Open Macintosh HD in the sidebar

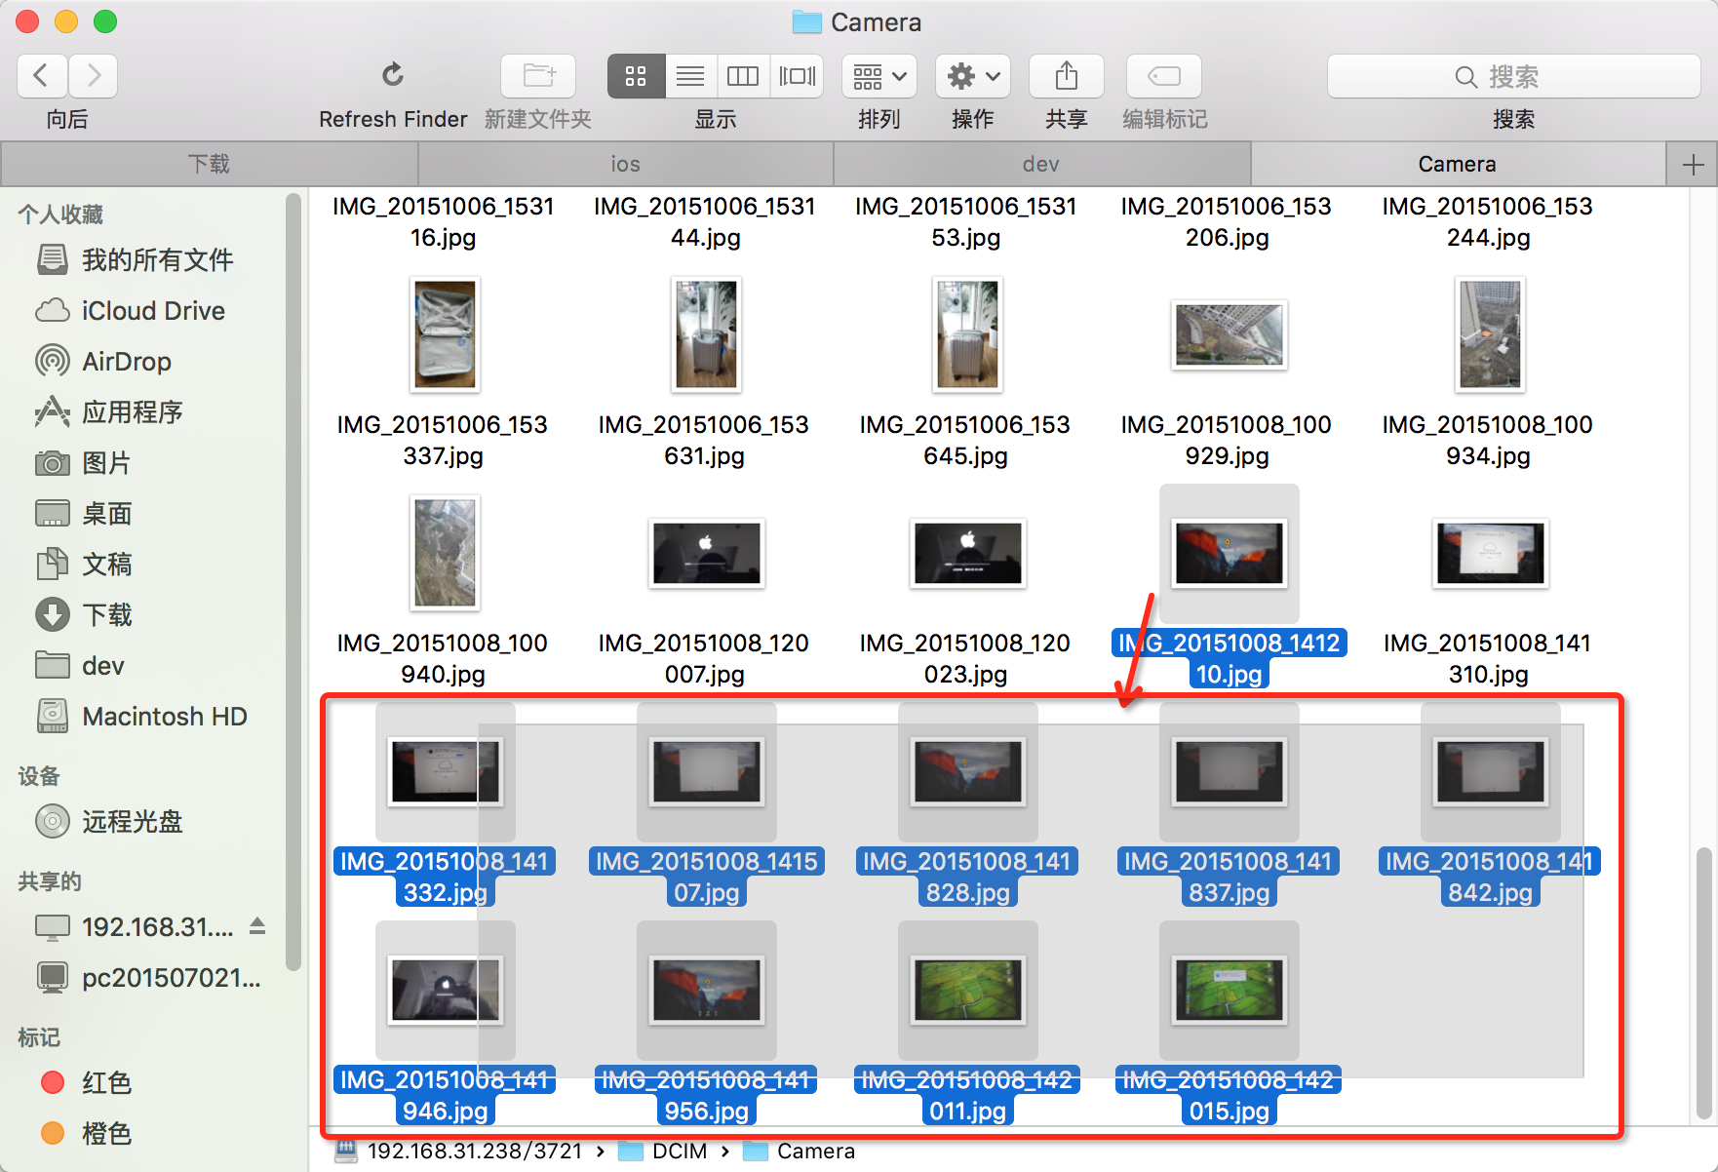tap(141, 717)
